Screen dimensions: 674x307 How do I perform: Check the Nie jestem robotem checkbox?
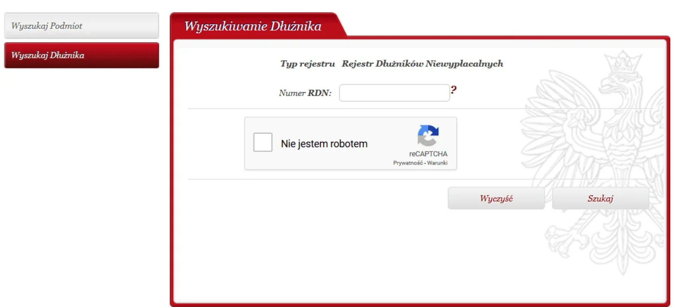pos(263,142)
